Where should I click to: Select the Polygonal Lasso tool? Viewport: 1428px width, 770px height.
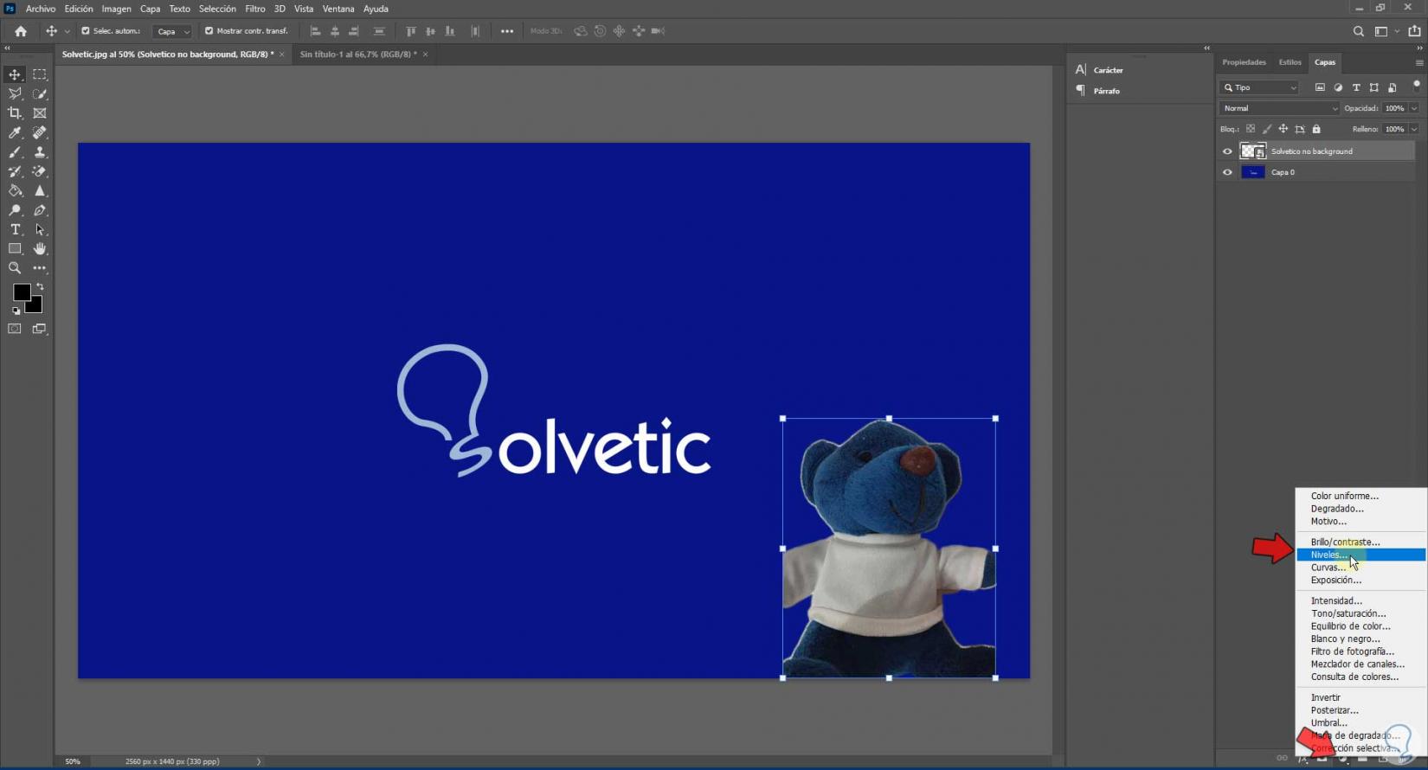click(x=15, y=93)
